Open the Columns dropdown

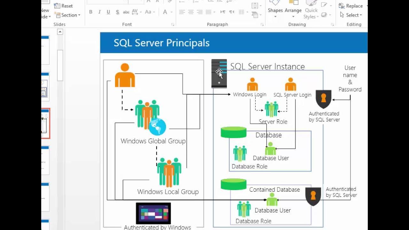[x=243, y=12]
